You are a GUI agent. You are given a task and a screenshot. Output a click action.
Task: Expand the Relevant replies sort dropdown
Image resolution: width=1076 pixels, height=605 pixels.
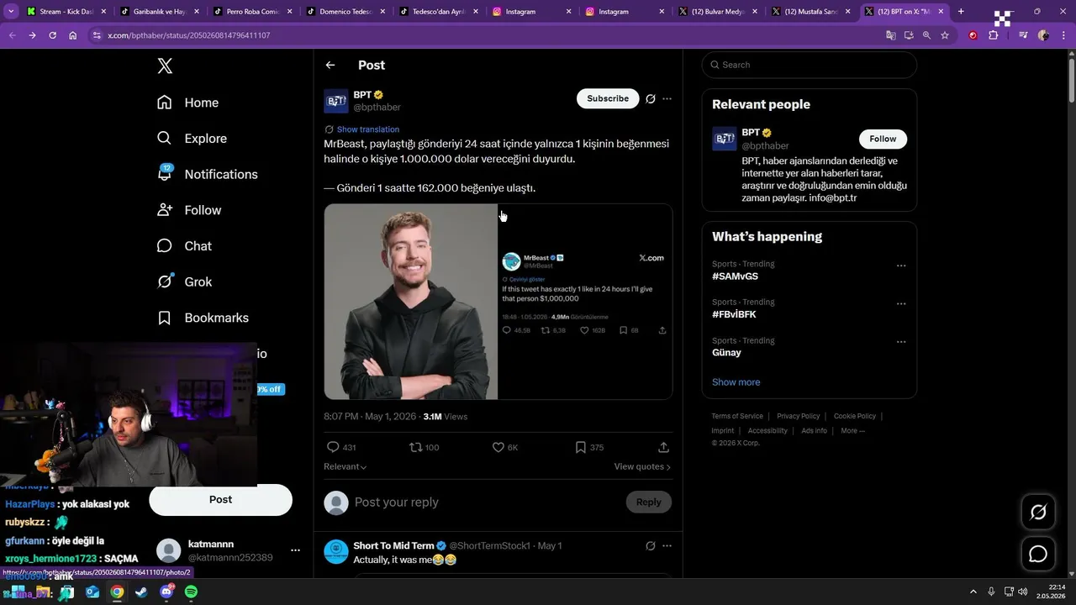pyautogui.click(x=345, y=466)
